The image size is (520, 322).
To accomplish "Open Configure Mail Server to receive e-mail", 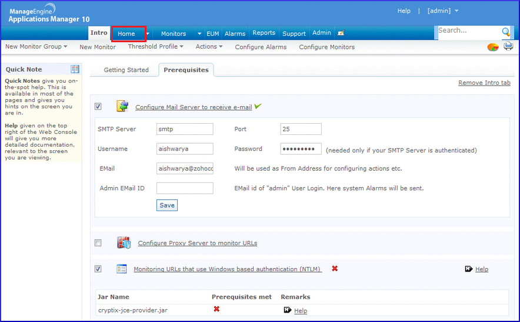I will point(194,107).
